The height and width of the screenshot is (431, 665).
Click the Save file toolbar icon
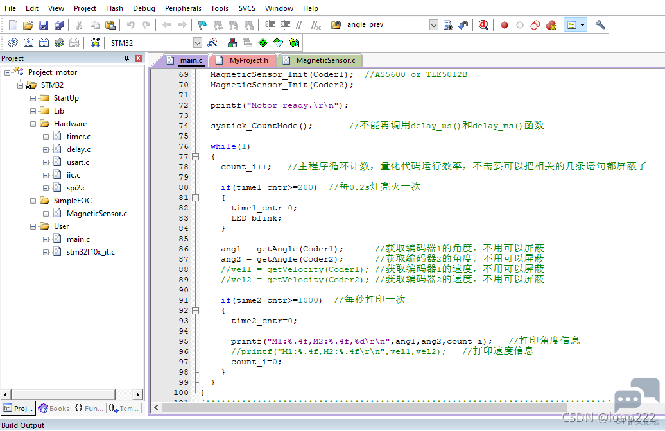click(44, 25)
